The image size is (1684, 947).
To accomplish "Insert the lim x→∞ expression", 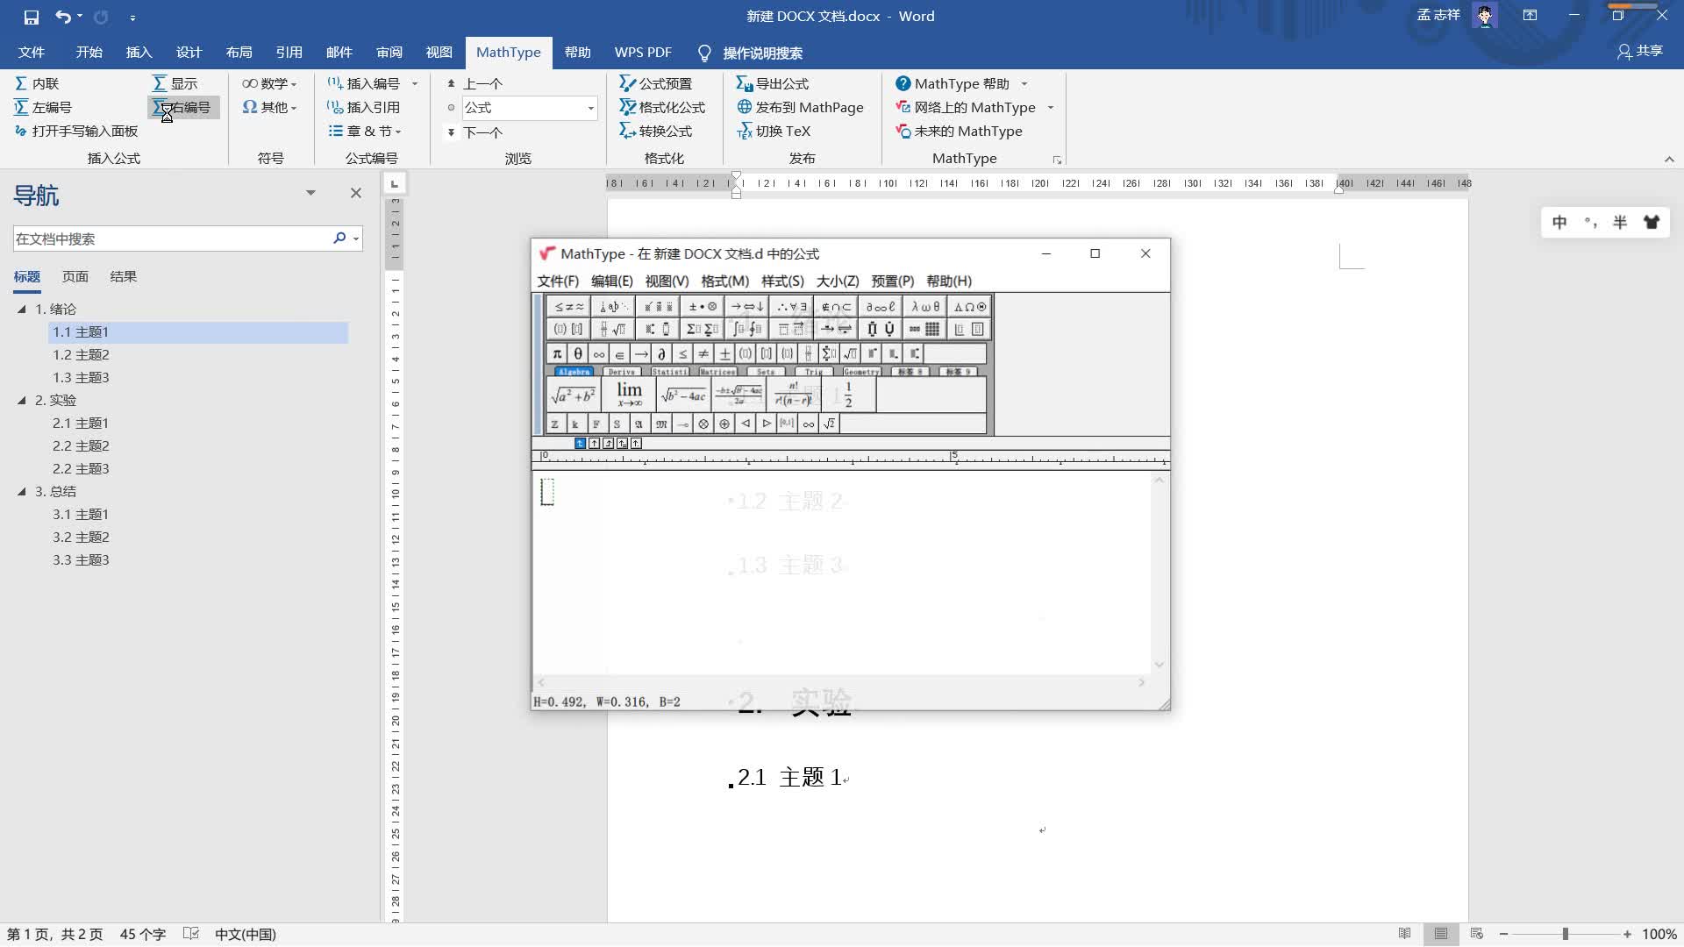I will click(x=629, y=395).
